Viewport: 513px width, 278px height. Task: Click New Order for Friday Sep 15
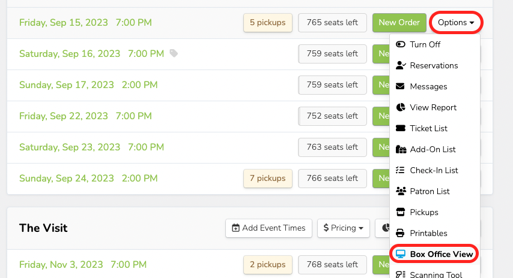pos(399,23)
